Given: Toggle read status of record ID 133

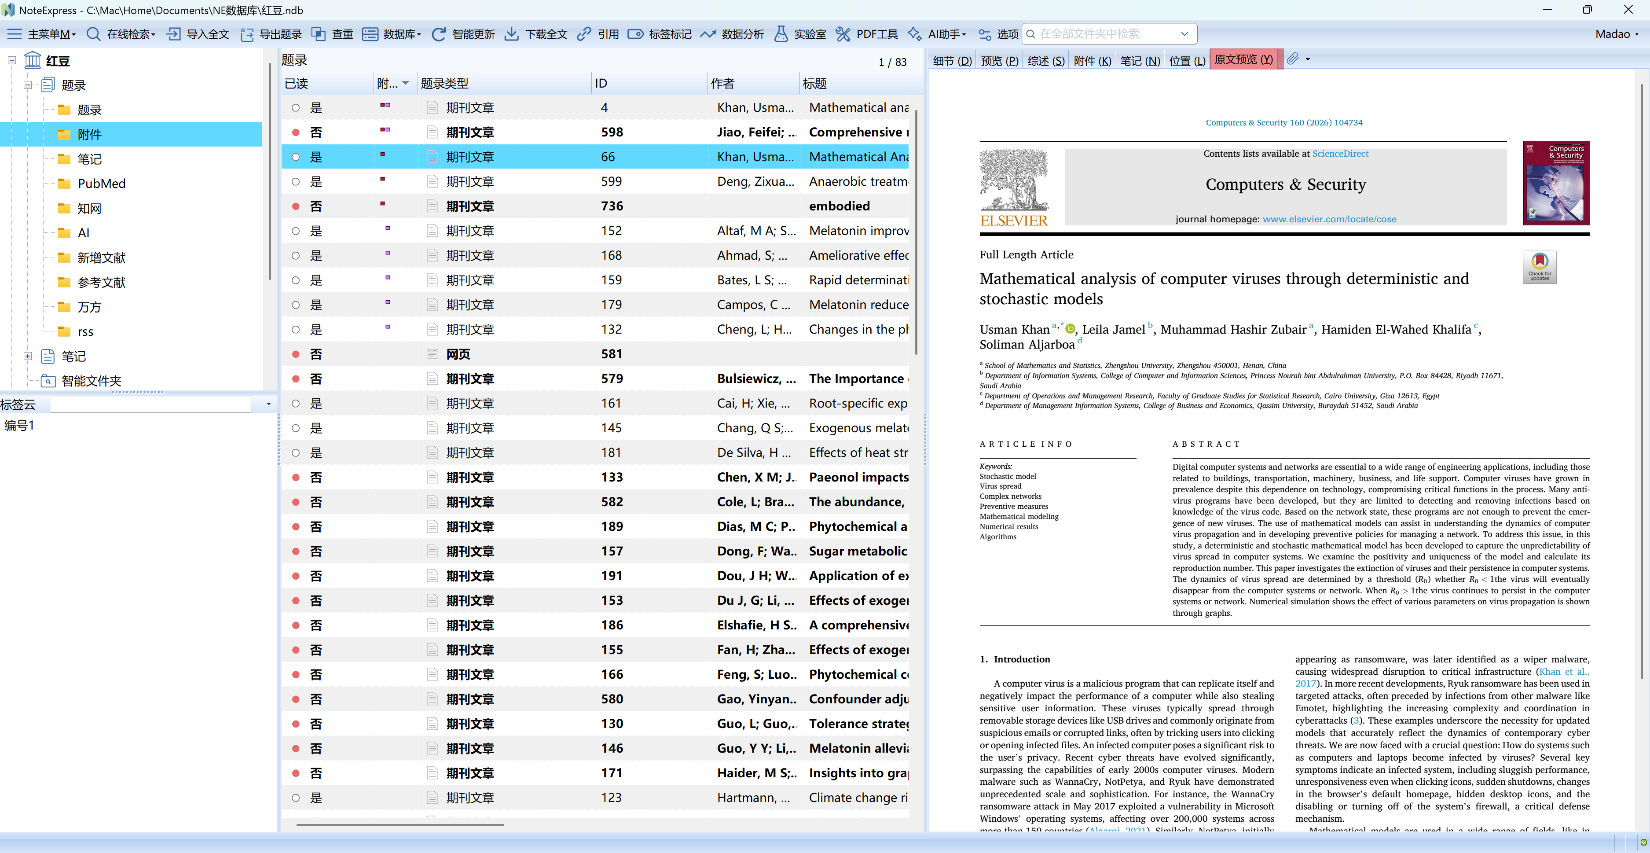Looking at the screenshot, I should pos(295,478).
